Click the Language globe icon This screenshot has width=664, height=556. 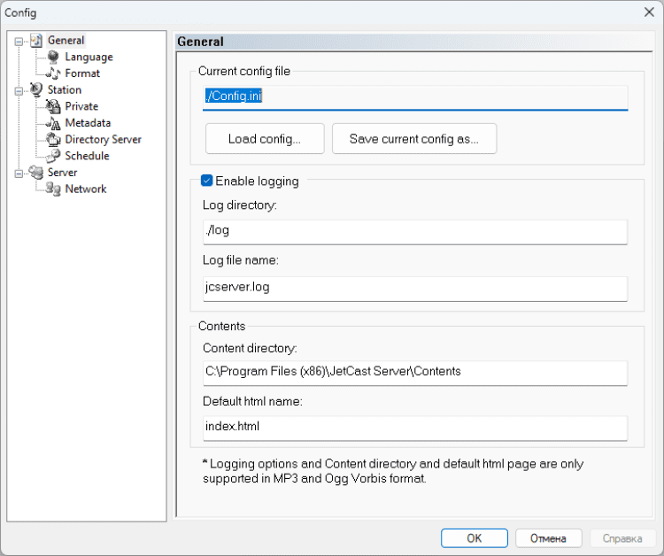53,57
